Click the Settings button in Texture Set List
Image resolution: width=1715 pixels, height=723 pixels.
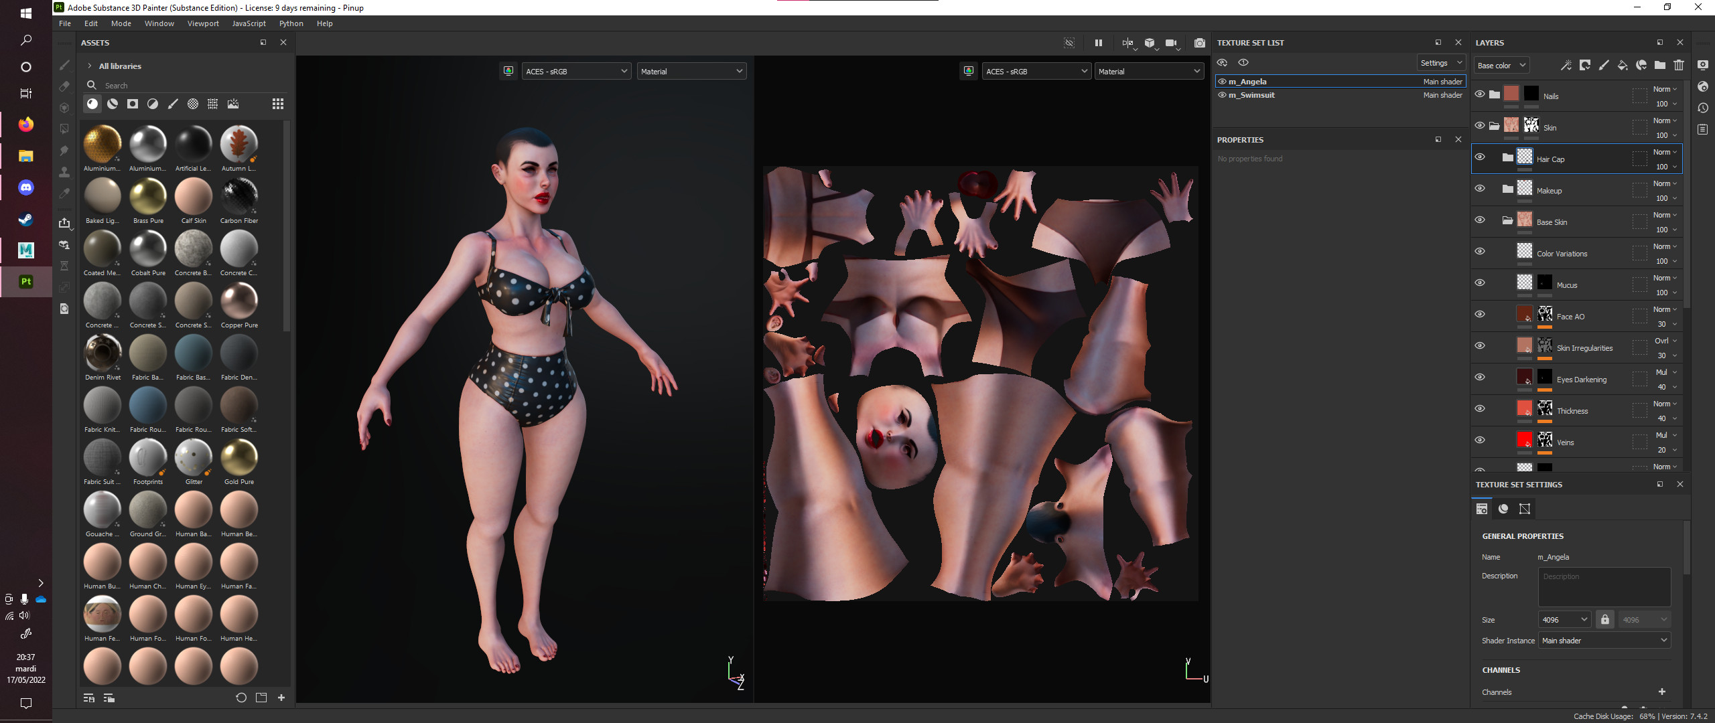click(x=1441, y=62)
